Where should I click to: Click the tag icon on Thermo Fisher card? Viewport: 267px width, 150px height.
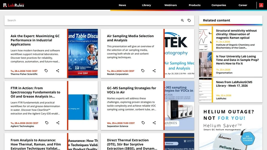46,71
